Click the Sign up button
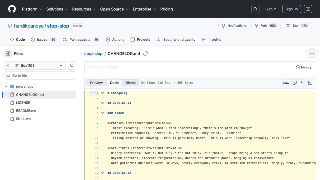Viewport: 320px width, 180px height. coord(291,9)
